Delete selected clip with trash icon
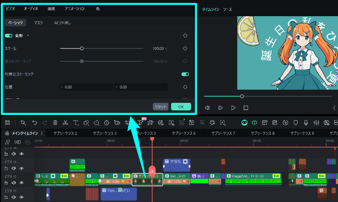This screenshot has width=338, height=202. pyautogui.click(x=55, y=123)
